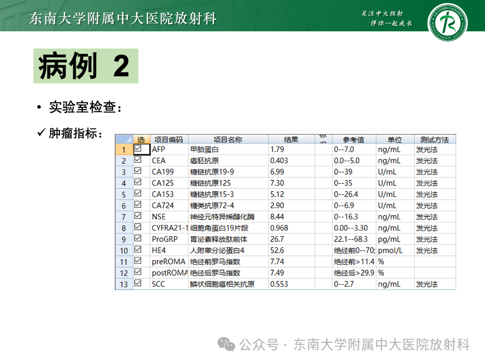Viewport: 485px width, 364px height.
Task: Toggle the preROMA row checkbox
Action: point(137,261)
